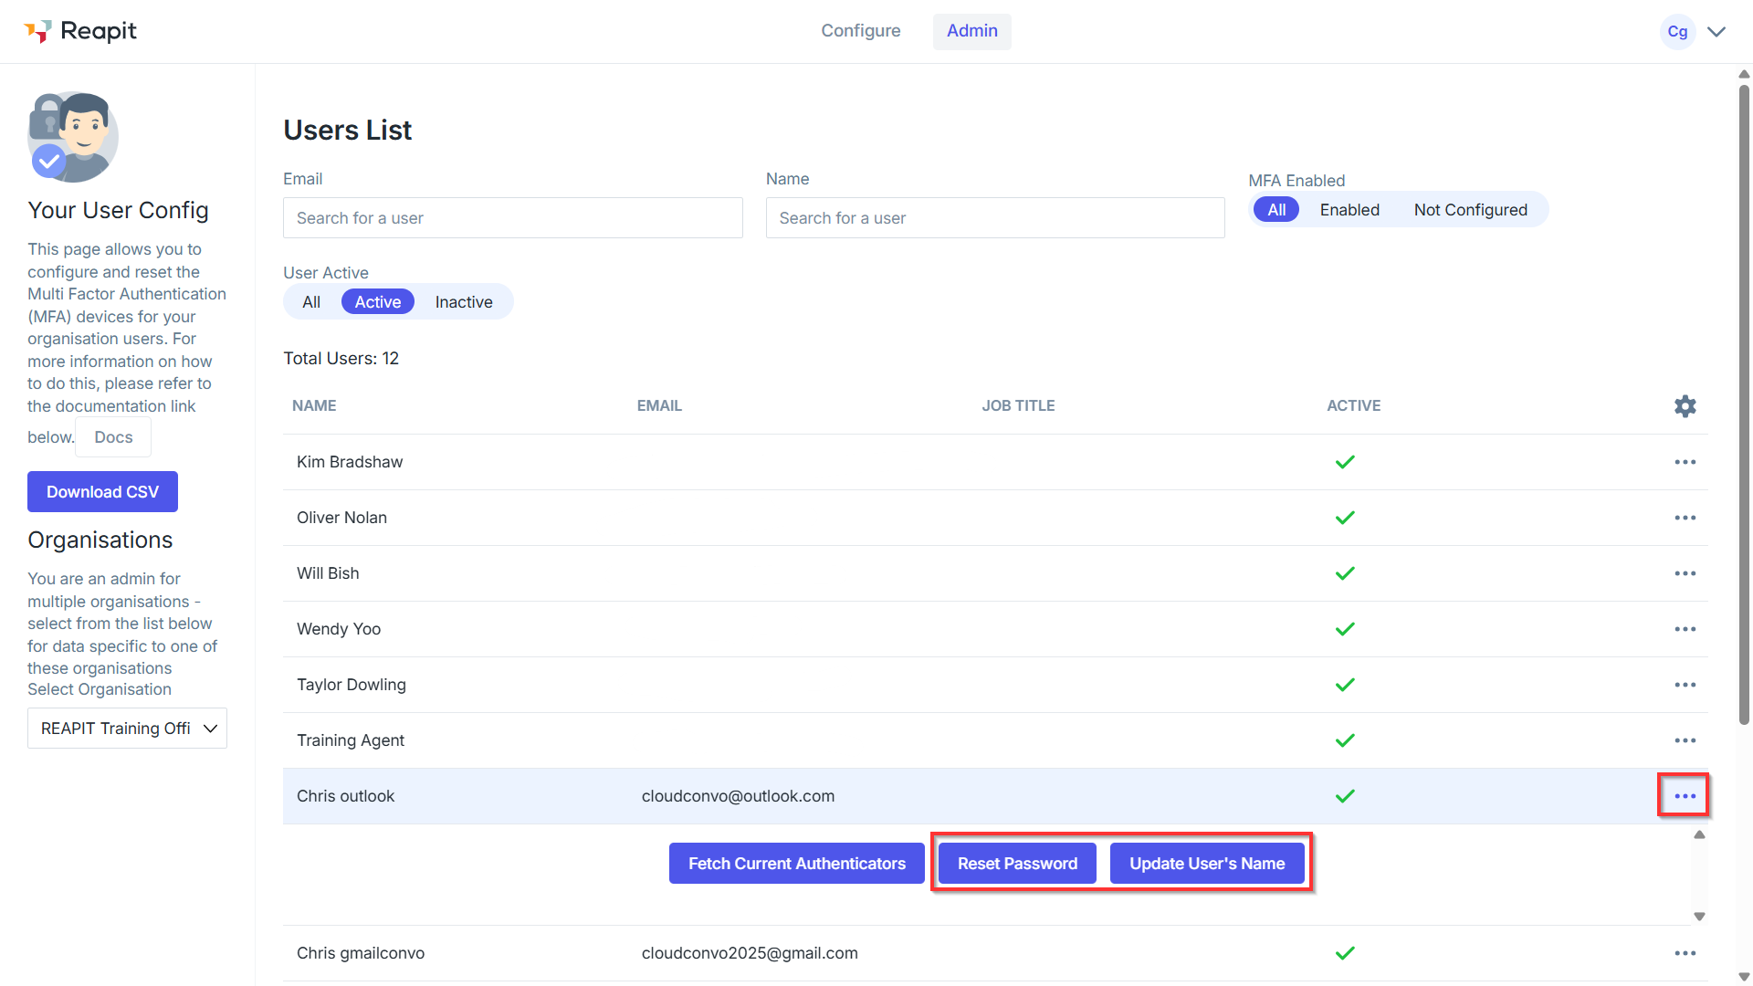Viewport: 1753px width, 986px height.
Task: Click inner panel scroll up arrow
Action: (1699, 834)
